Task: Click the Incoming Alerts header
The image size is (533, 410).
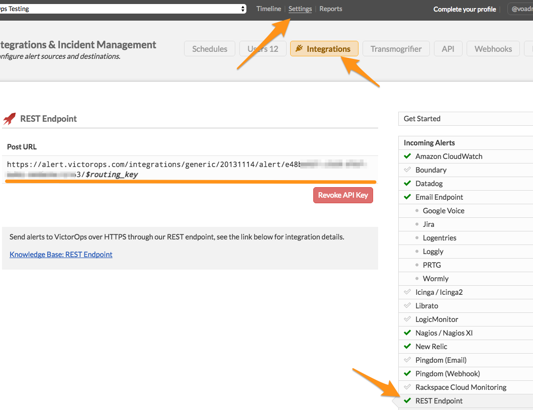Action: tap(466, 143)
